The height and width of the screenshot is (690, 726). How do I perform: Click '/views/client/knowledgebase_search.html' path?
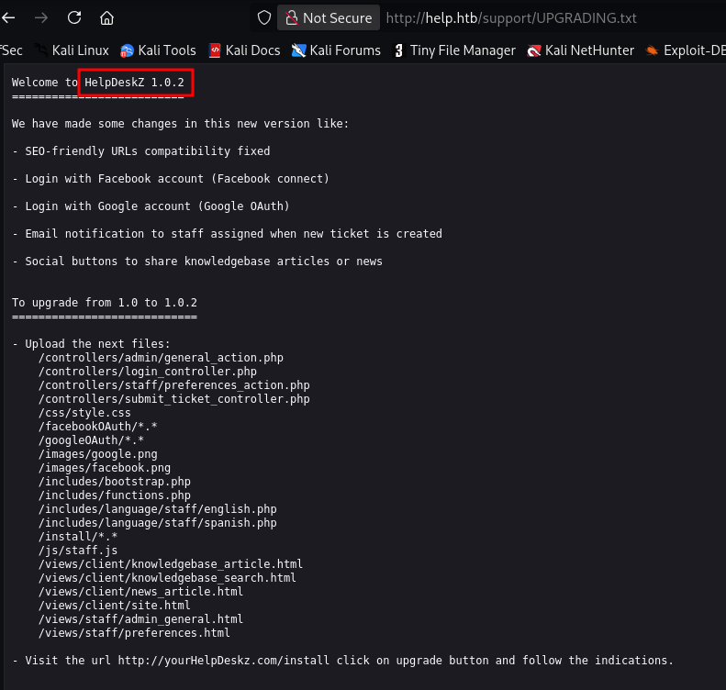pyautogui.click(x=167, y=578)
